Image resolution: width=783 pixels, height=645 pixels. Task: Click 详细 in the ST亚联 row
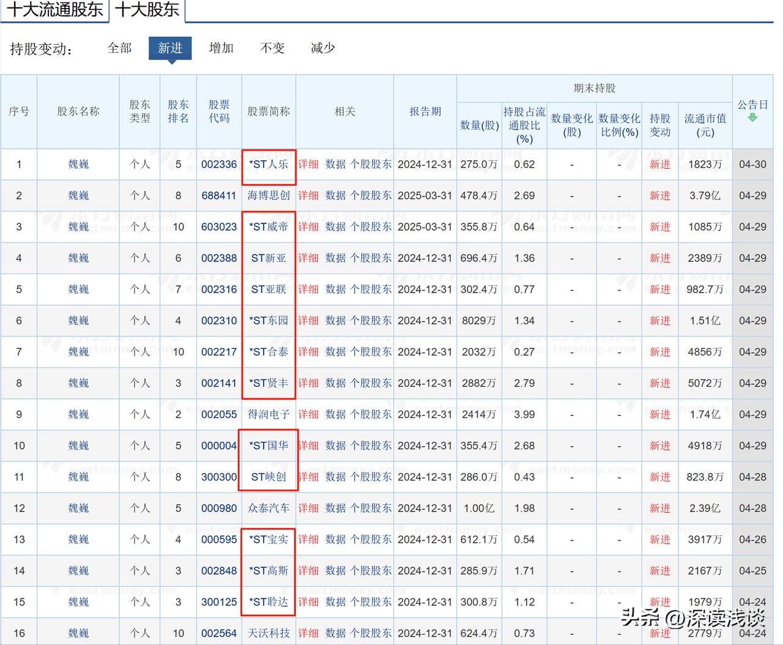pos(308,289)
